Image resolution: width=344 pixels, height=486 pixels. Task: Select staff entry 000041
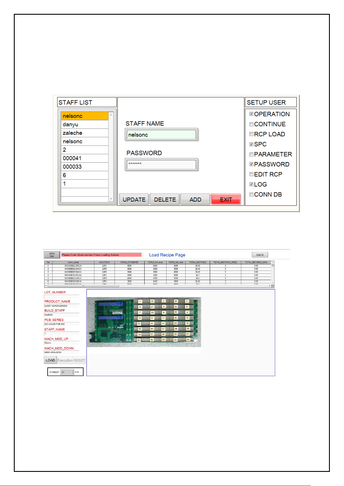(85, 158)
